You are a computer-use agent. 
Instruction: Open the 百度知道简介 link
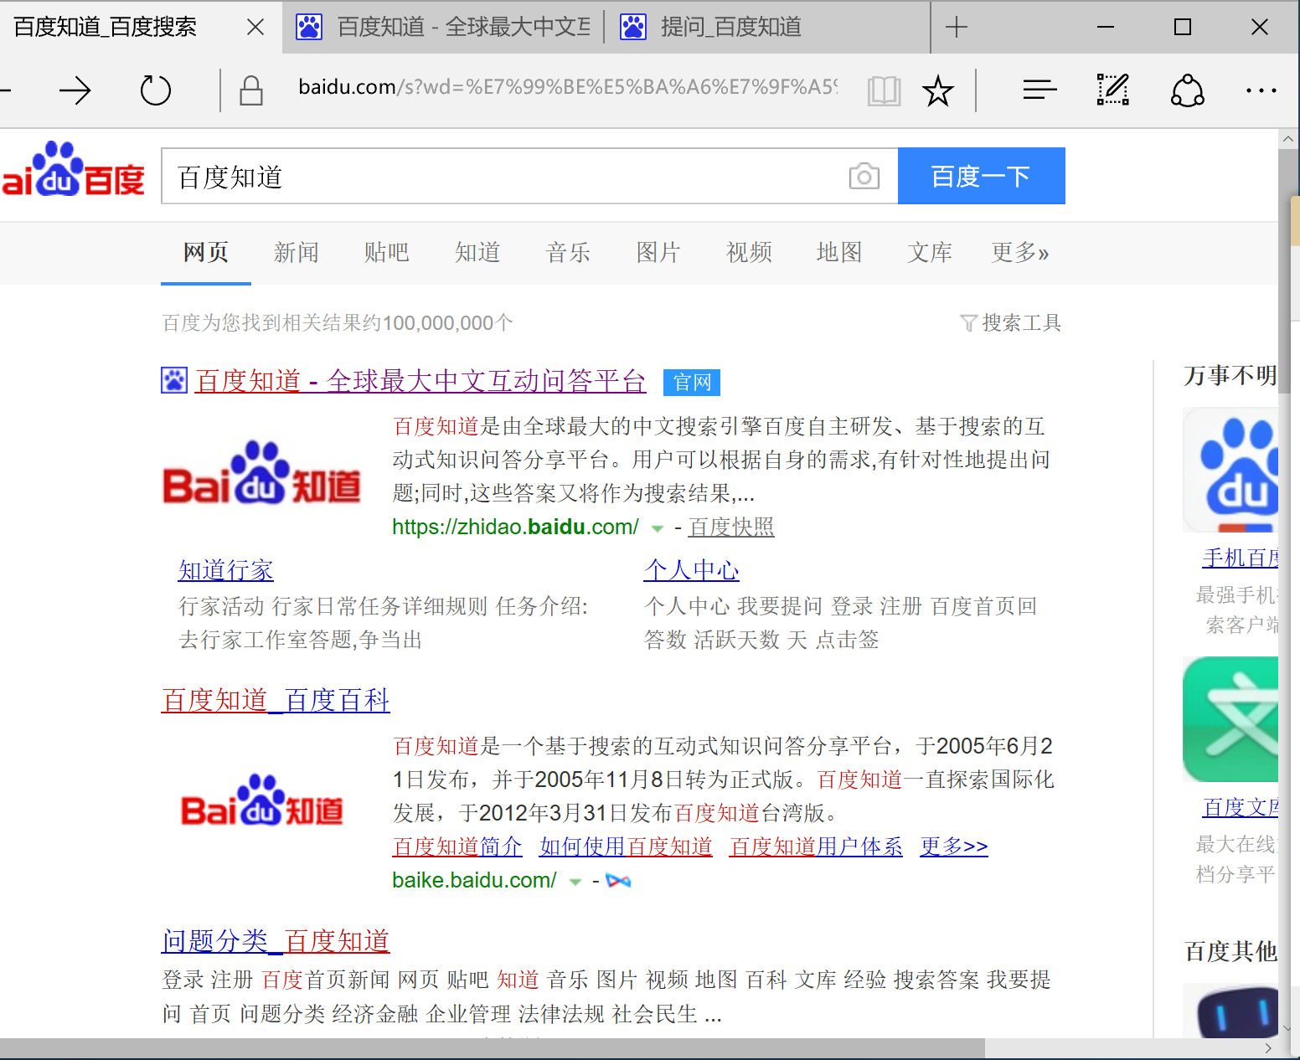[x=457, y=846]
